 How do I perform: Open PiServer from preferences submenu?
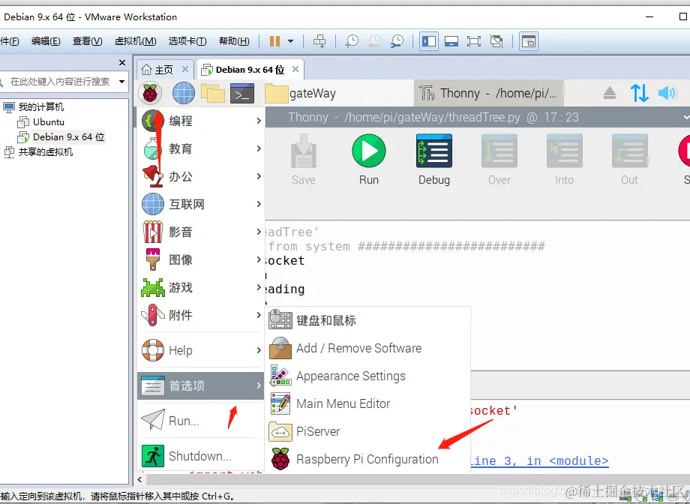367,431
